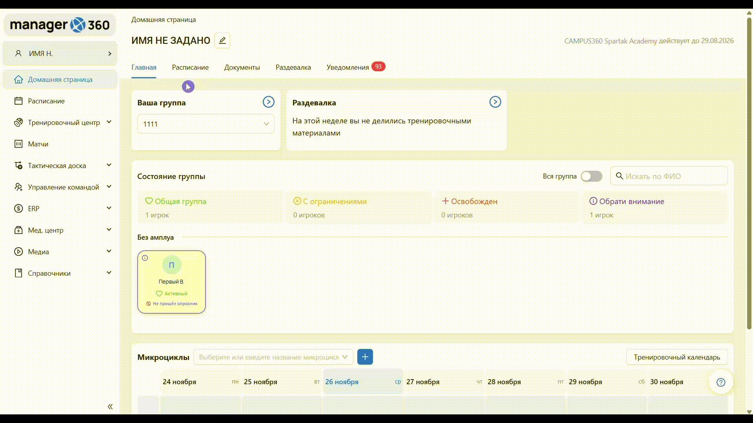
Task: Click the manager360 logo
Action: coord(60,25)
